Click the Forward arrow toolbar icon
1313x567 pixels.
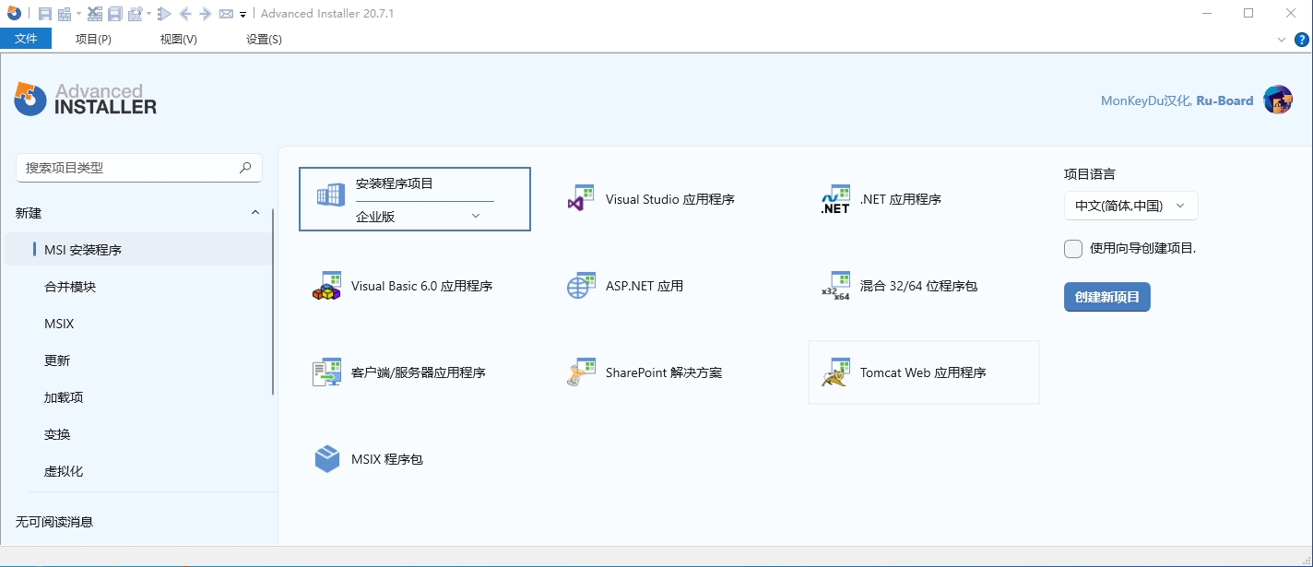tap(205, 14)
